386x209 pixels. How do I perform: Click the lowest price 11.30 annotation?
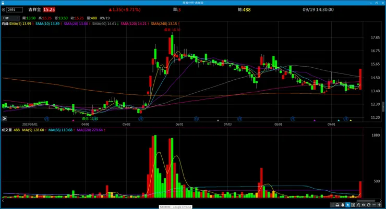(x=90, y=118)
